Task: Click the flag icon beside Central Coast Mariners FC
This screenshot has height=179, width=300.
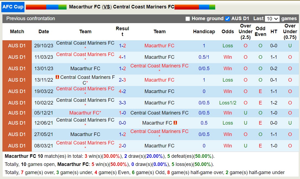Action: (194, 7)
